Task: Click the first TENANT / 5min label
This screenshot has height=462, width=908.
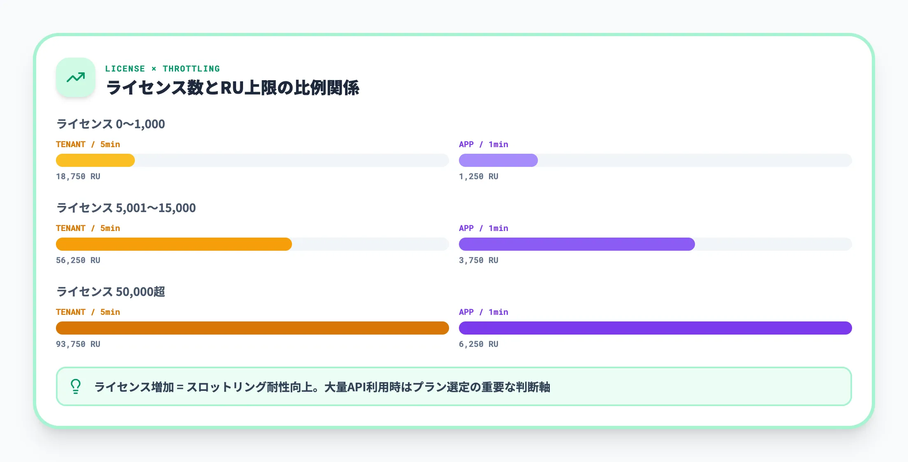Action: (x=88, y=144)
